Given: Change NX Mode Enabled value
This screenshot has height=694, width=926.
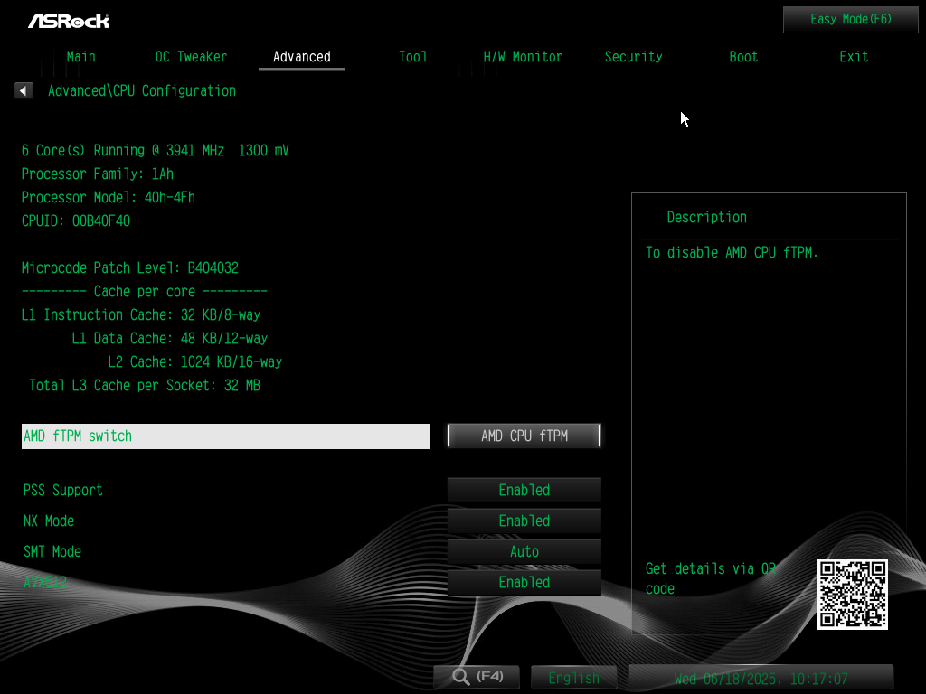Looking at the screenshot, I should pyautogui.click(x=524, y=521).
